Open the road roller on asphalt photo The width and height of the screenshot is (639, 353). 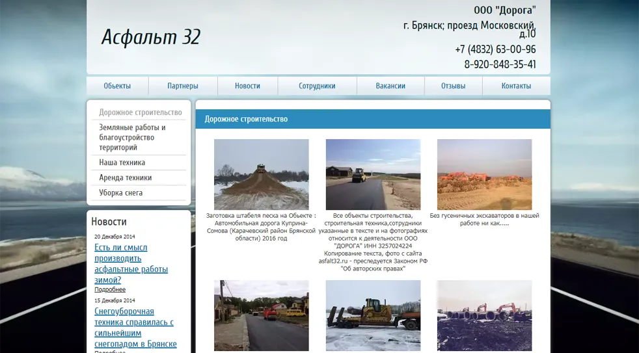[x=373, y=174]
